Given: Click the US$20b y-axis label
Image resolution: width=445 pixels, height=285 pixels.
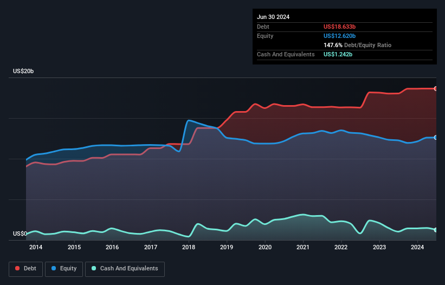Looking at the screenshot, I should tap(23, 71).
